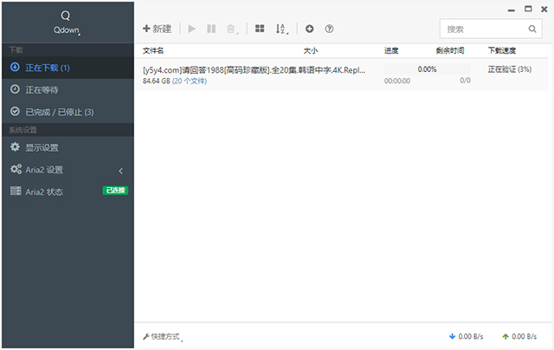The width and height of the screenshot is (554, 350).
Task: Open the trash delete dropdown
Action: pyautogui.click(x=232, y=29)
